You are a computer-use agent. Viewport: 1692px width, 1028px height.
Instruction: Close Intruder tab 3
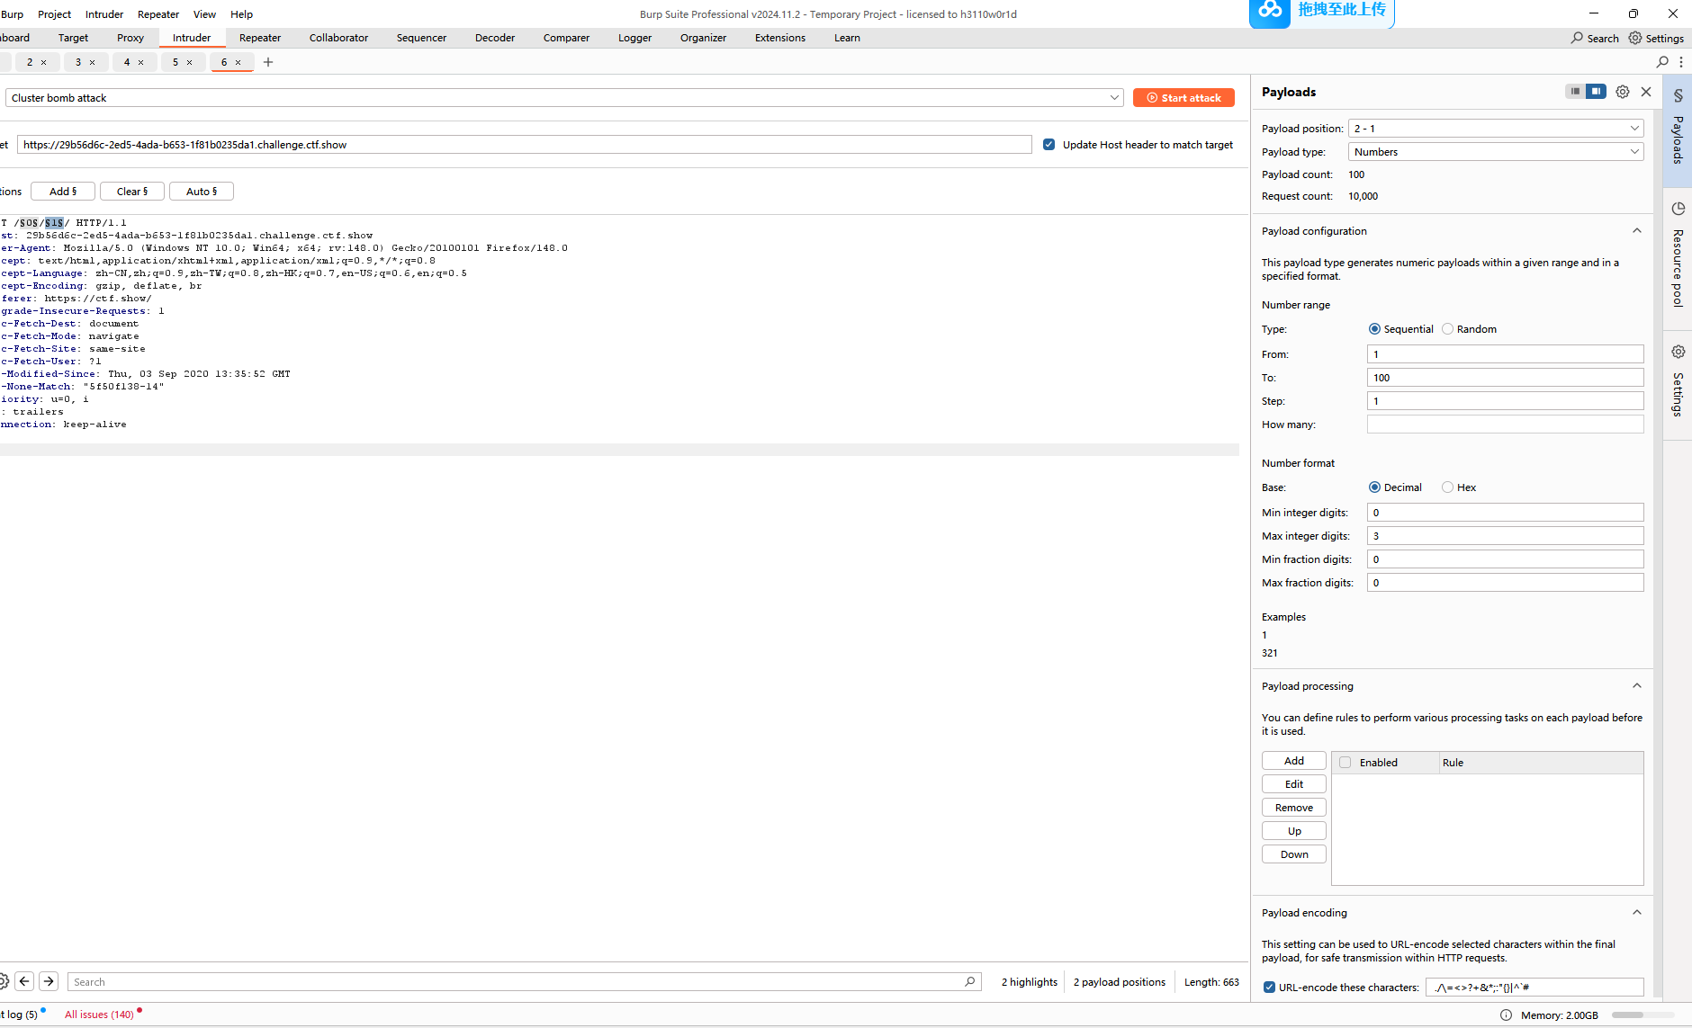(x=92, y=62)
